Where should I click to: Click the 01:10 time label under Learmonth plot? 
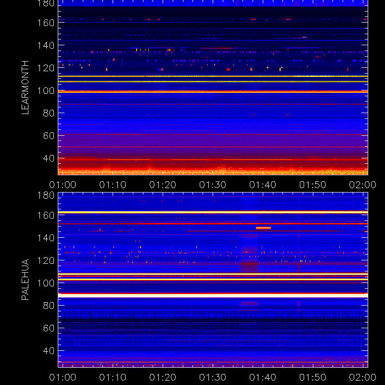pyautogui.click(x=113, y=185)
